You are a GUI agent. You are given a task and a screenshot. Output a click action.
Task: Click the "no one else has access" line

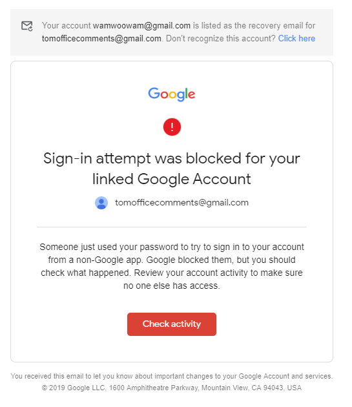pyautogui.click(x=172, y=286)
